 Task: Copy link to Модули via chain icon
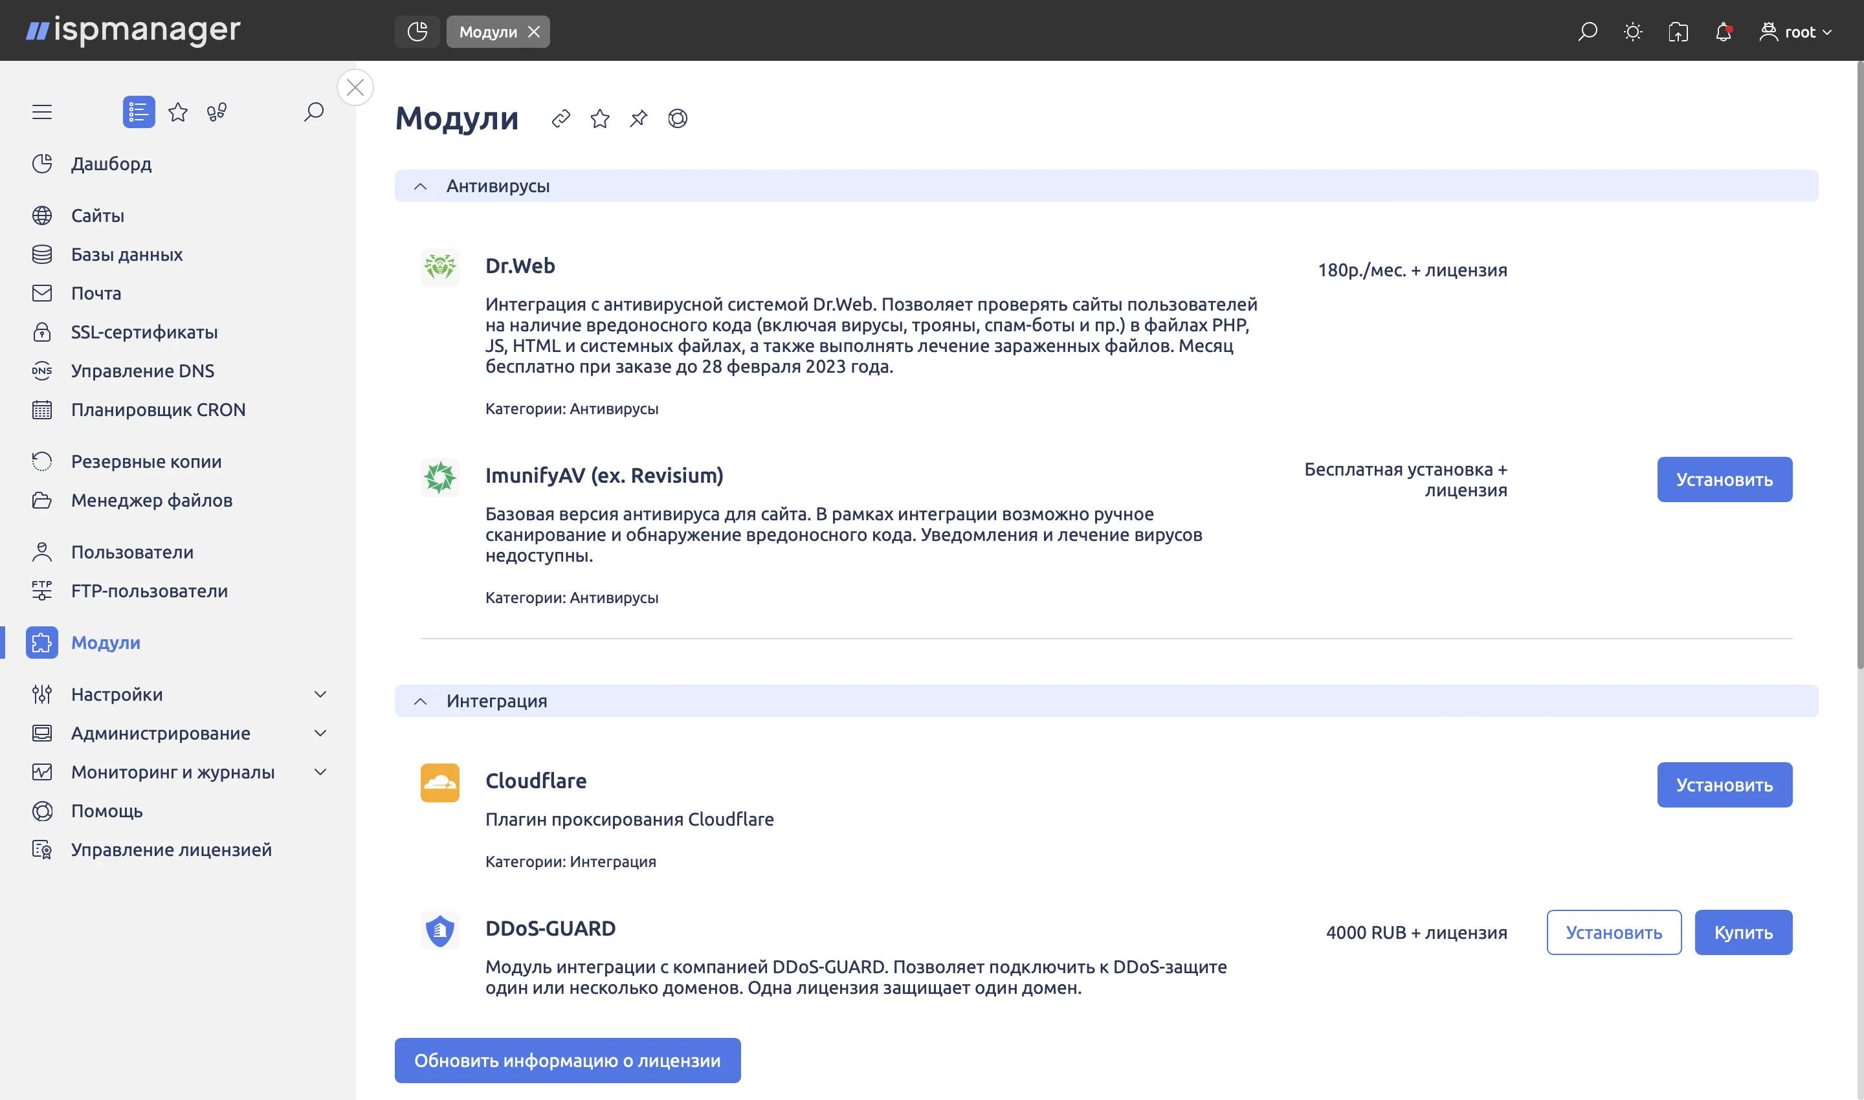[560, 118]
